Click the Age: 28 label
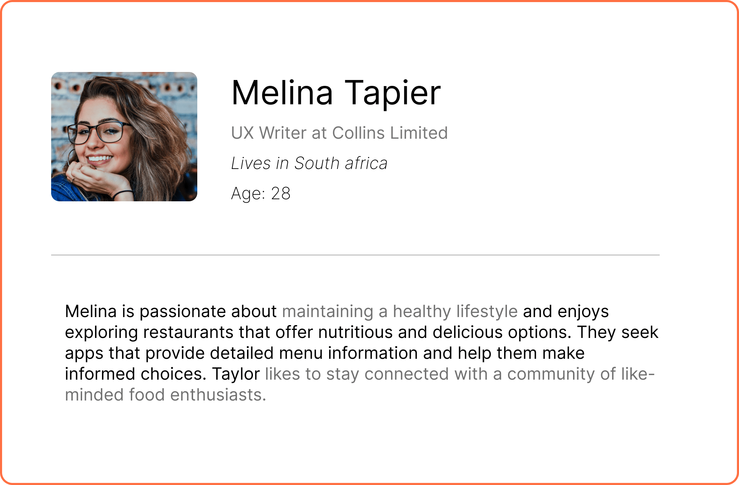Image resolution: width=739 pixels, height=485 pixels. point(261,194)
